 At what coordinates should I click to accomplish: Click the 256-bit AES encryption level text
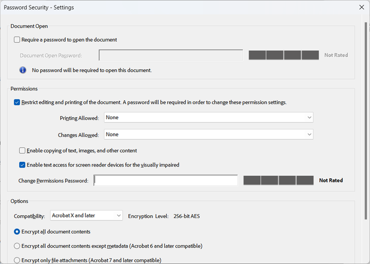pyautogui.click(x=186, y=216)
